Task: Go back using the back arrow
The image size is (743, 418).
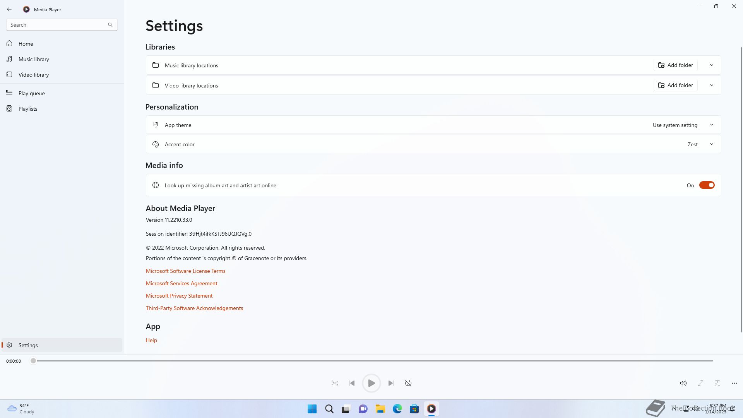Action: (9, 9)
